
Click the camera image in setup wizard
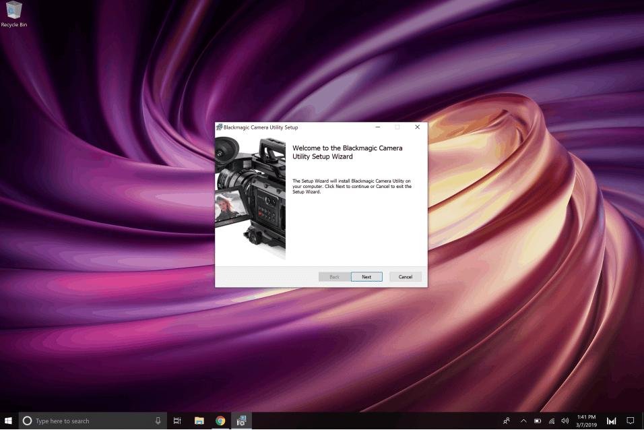coord(250,198)
